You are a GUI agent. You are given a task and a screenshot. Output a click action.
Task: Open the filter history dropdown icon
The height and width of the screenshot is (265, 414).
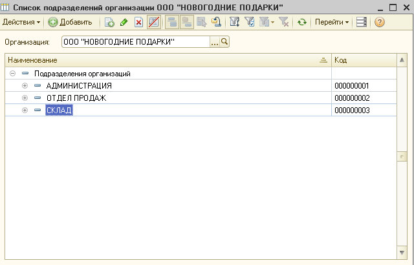(267, 22)
